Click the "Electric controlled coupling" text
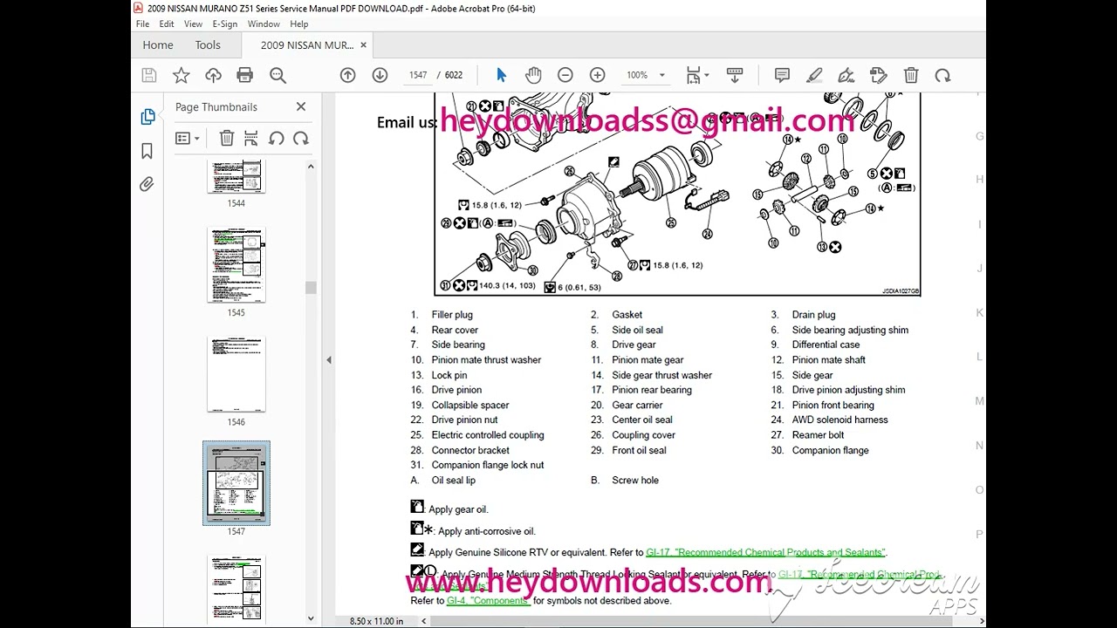The image size is (1117, 628). [x=487, y=435]
